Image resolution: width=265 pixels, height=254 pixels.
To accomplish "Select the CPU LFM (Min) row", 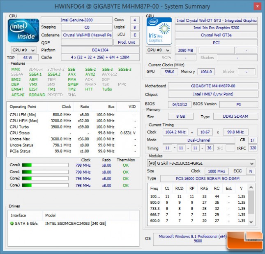I will 73,115.
